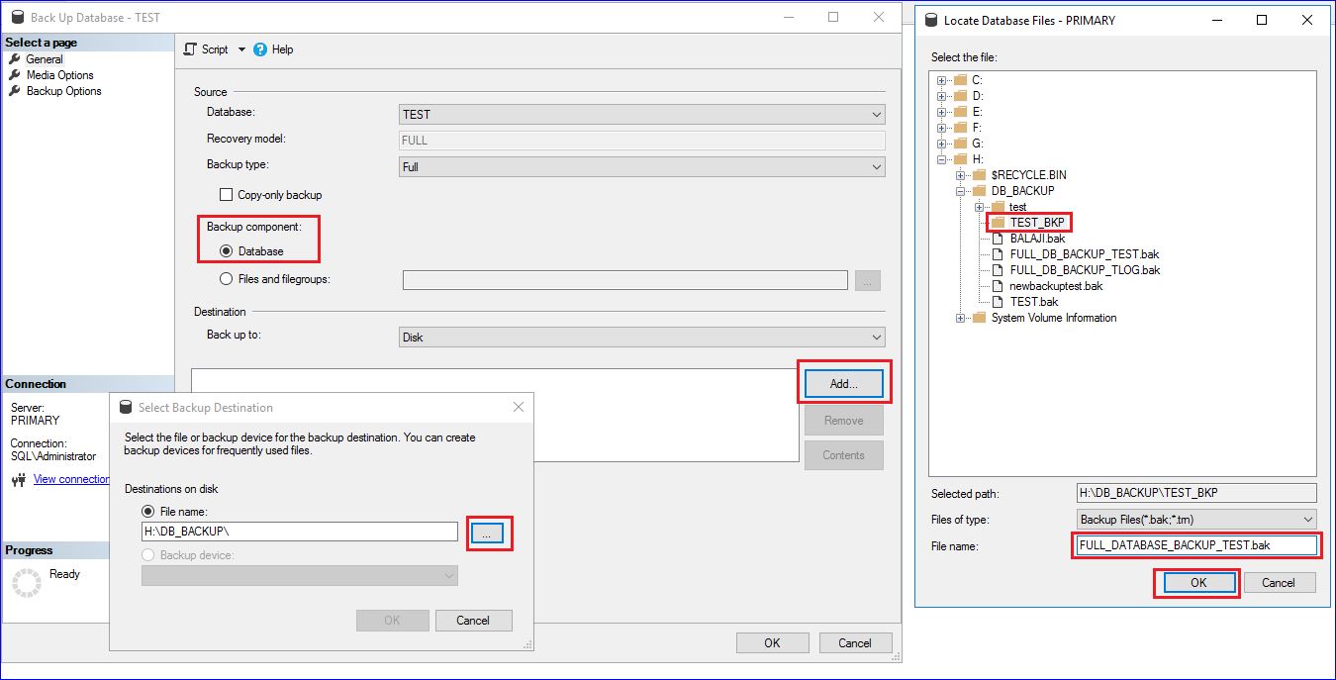
Task: Select the FULL_DB_BACKUP_TLOG.bak file icon
Action: coord(998,270)
